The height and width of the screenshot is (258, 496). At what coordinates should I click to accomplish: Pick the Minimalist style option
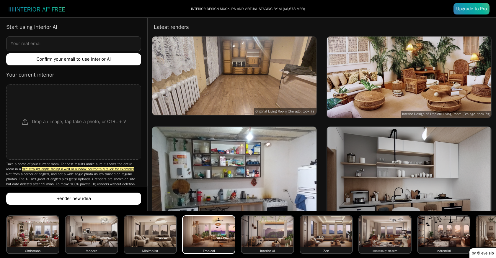coord(150,234)
